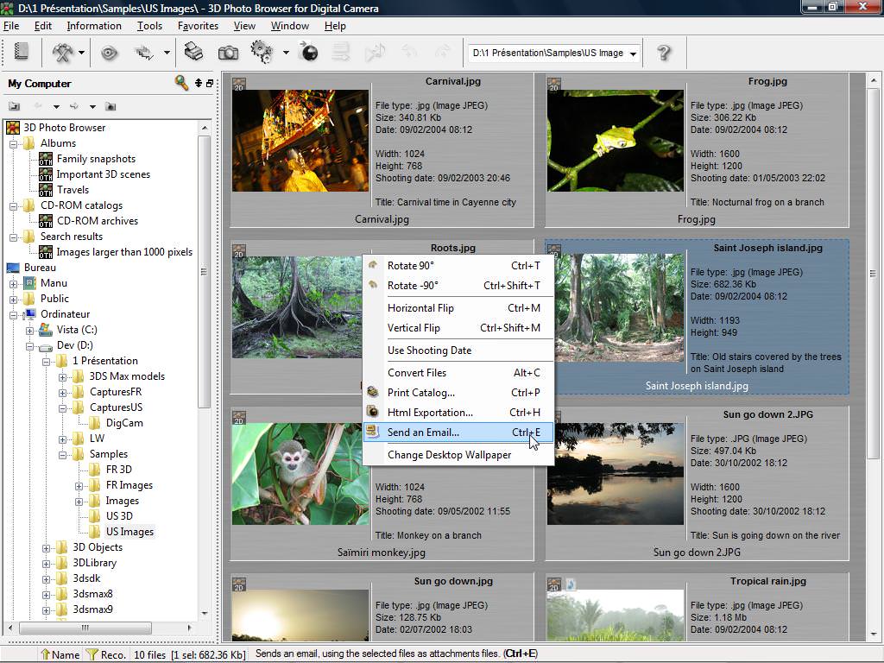Click the first folder navigation icon under My Computer
884x663 pixels.
pyautogui.click(x=14, y=106)
